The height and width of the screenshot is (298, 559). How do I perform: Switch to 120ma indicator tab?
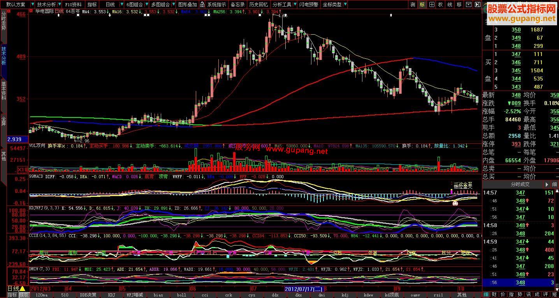tap(41, 295)
